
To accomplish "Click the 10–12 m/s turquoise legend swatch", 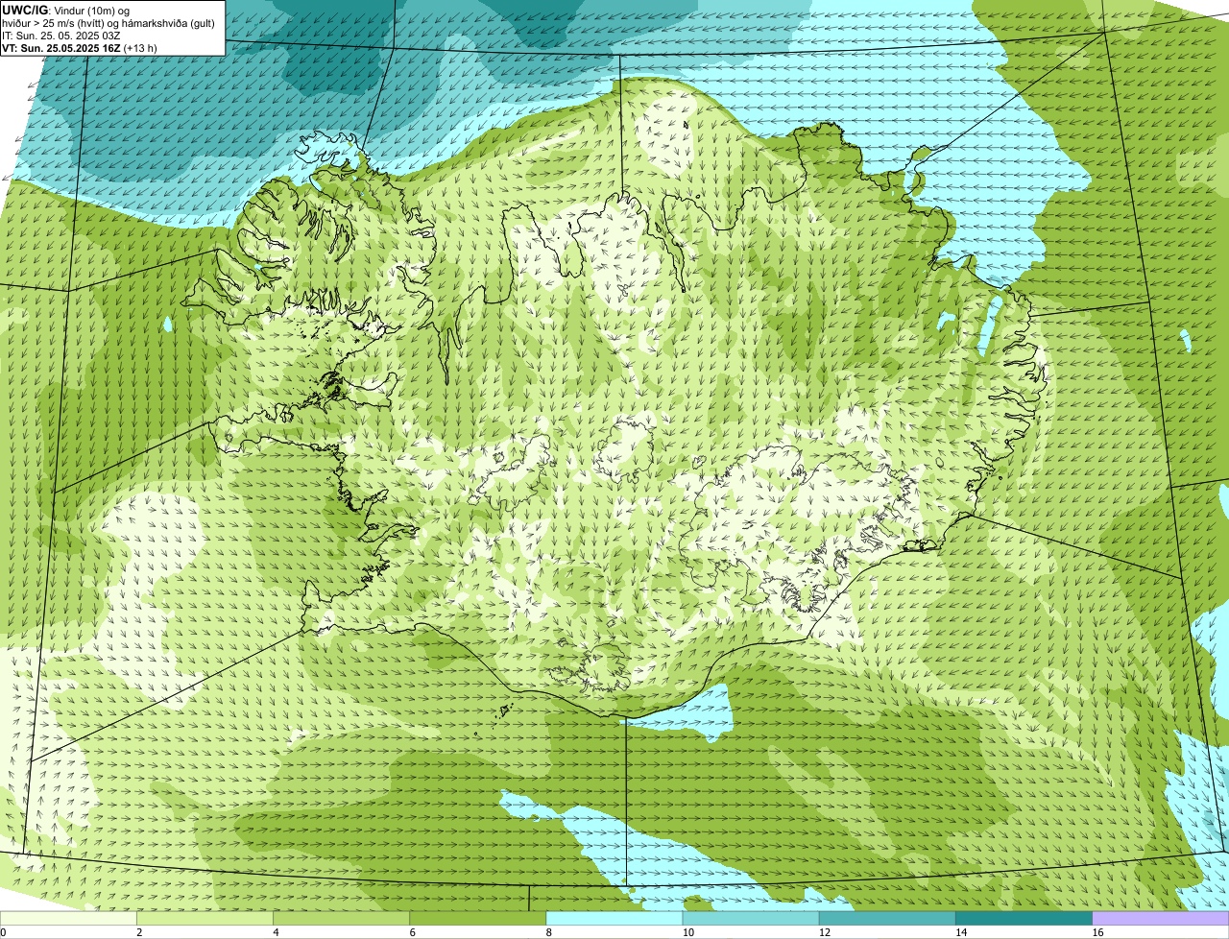I will (x=751, y=918).
